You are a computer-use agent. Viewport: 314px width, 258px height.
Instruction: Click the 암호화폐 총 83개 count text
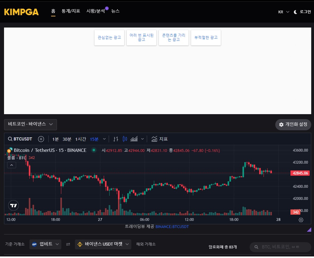coord(223,247)
